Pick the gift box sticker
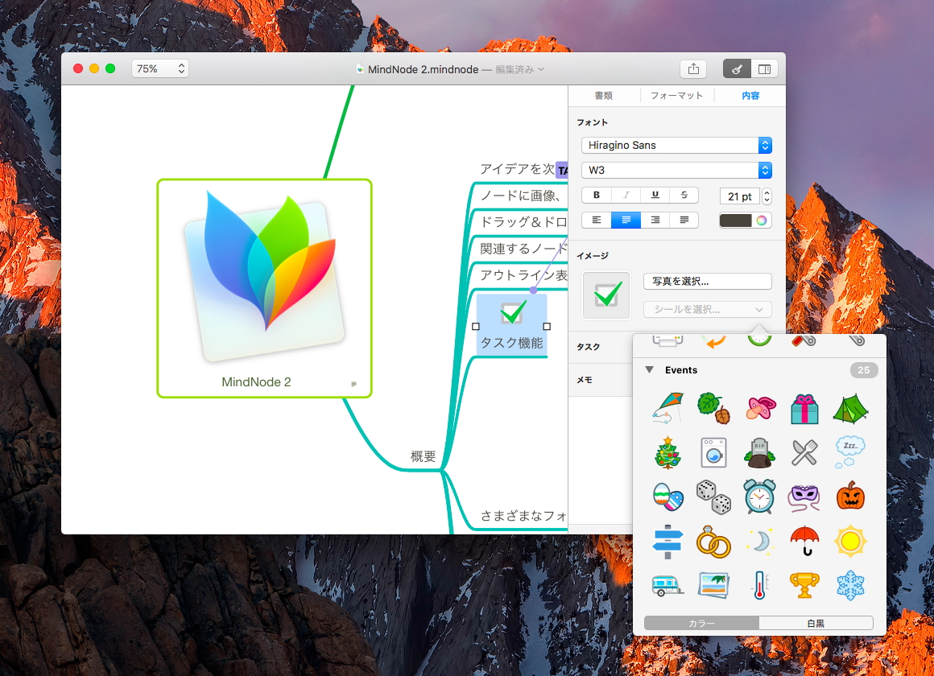 [804, 409]
